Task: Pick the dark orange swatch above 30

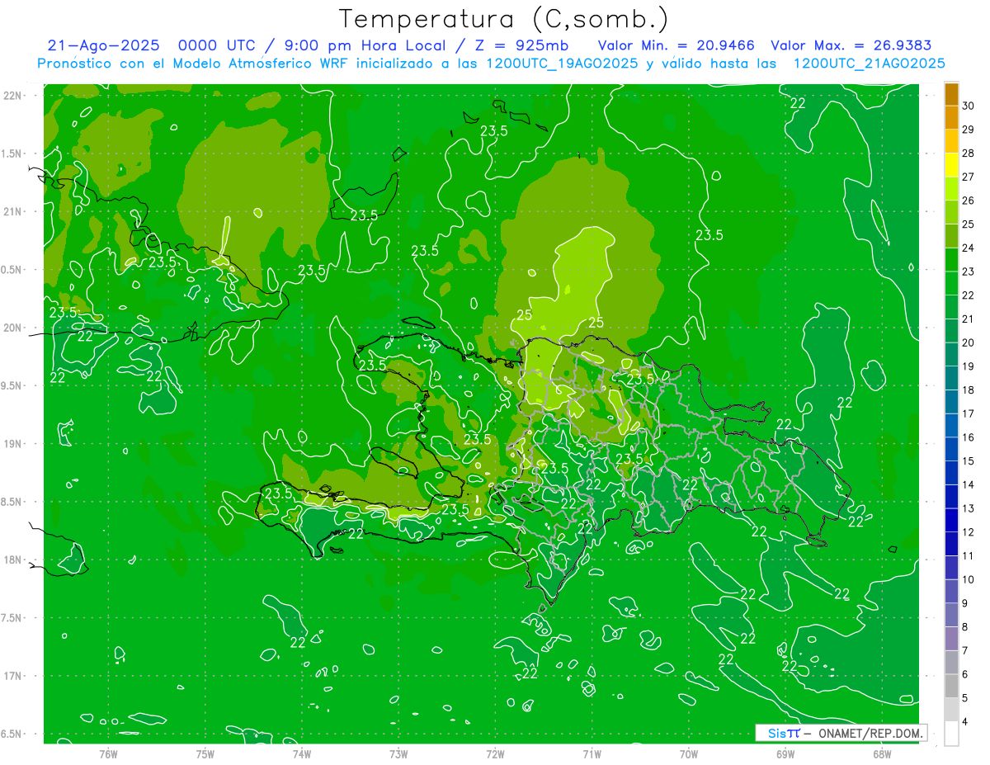Action: 951,95
